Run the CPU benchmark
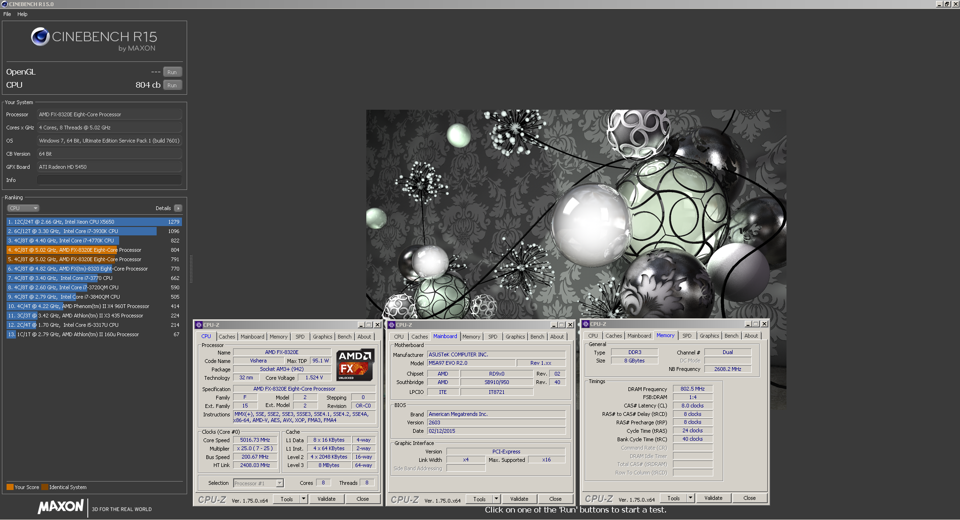Image resolution: width=960 pixels, height=520 pixels. [x=172, y=85]
